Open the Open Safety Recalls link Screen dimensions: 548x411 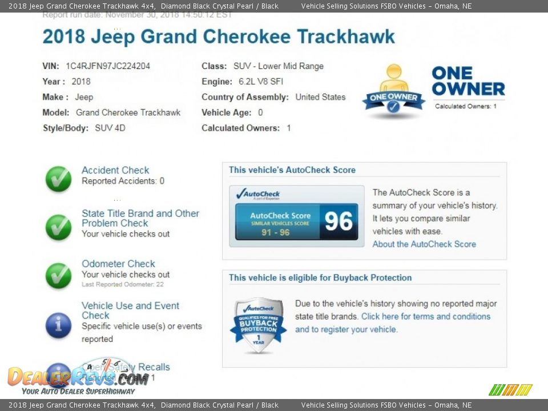(x=126, y=367)
